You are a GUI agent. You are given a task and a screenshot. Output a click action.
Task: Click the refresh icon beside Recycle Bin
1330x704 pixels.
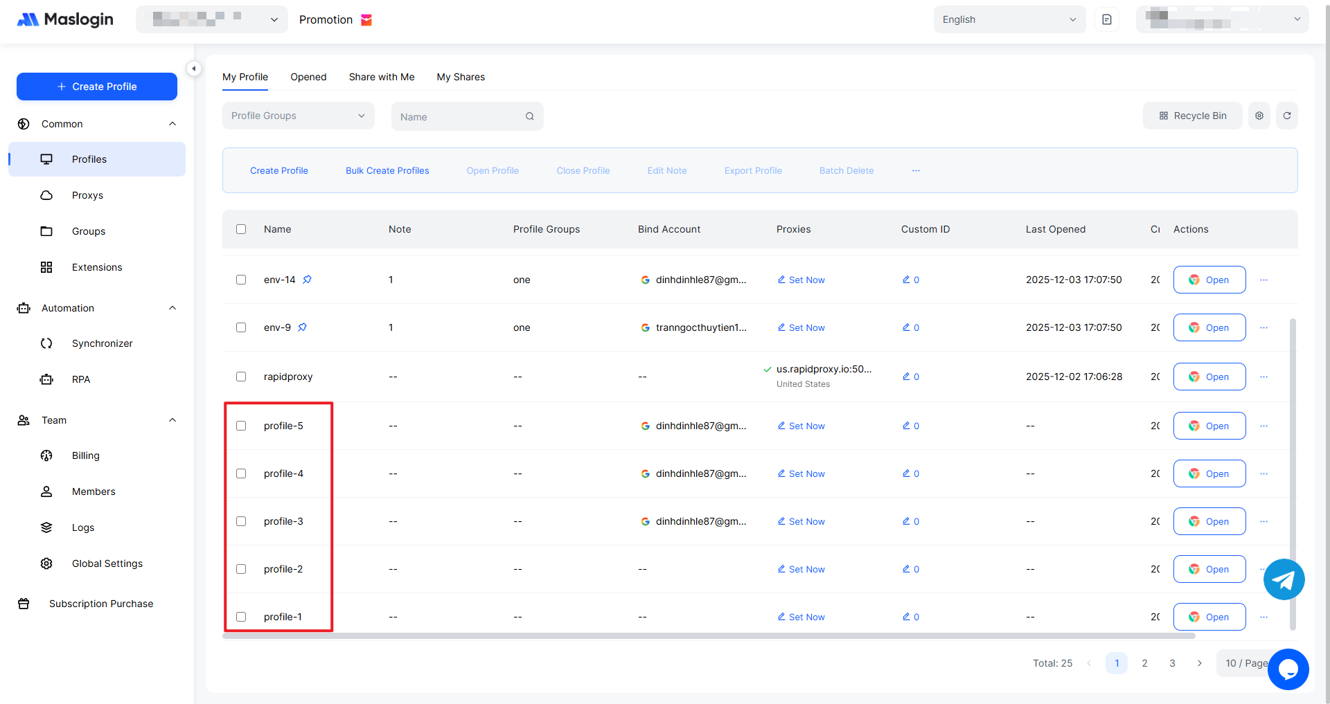point(1286,116)
